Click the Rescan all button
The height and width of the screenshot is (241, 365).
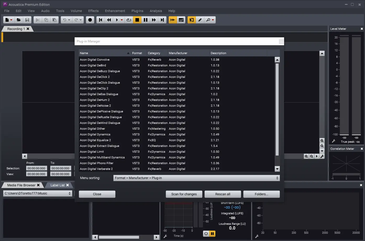223,194
